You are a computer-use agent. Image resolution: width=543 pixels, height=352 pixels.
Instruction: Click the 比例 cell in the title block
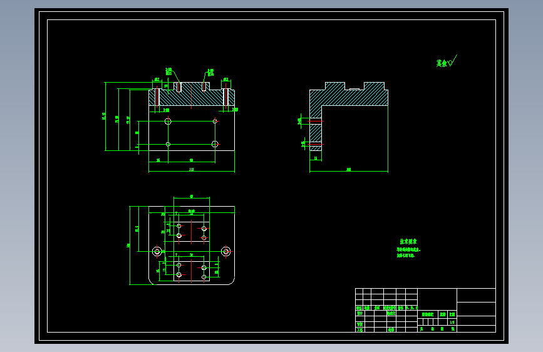452,314
